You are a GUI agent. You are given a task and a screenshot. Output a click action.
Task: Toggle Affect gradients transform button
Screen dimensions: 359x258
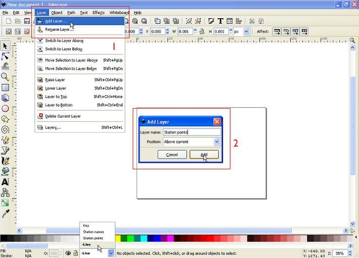(295, 31)
